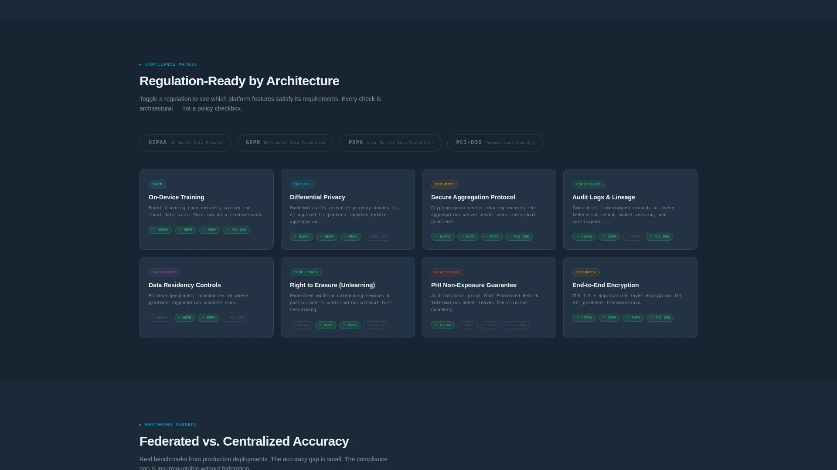Click HIPAA check badge in On-Device Training

tap(160, 230)
